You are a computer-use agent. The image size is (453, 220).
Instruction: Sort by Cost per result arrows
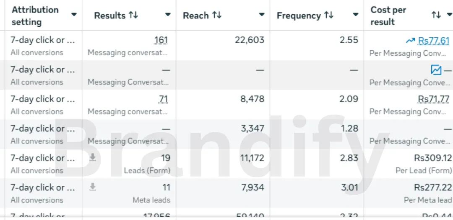point(436,15)
